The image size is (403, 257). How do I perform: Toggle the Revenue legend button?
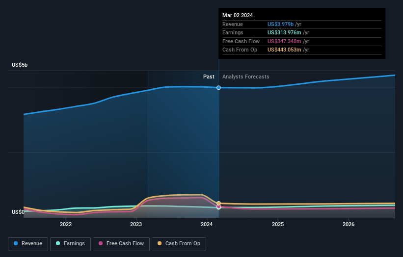pos(28,244)
